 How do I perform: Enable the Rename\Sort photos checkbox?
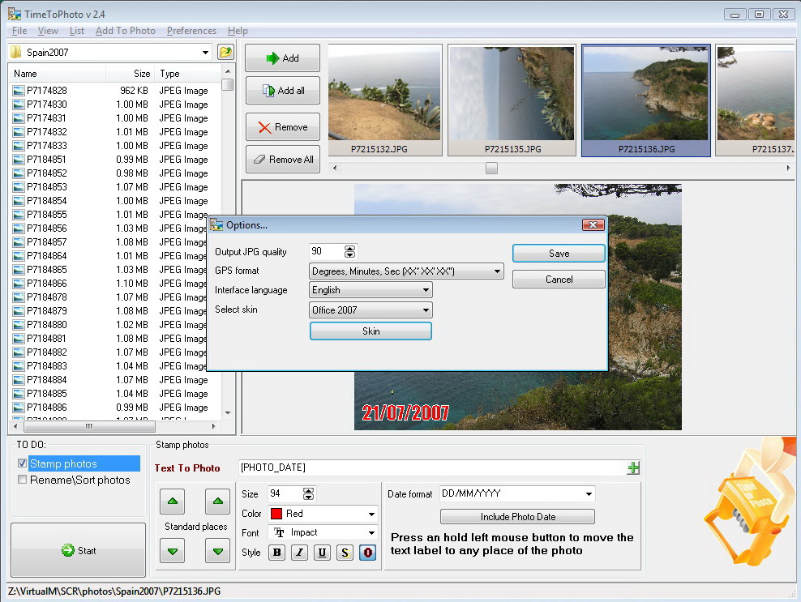22,480
